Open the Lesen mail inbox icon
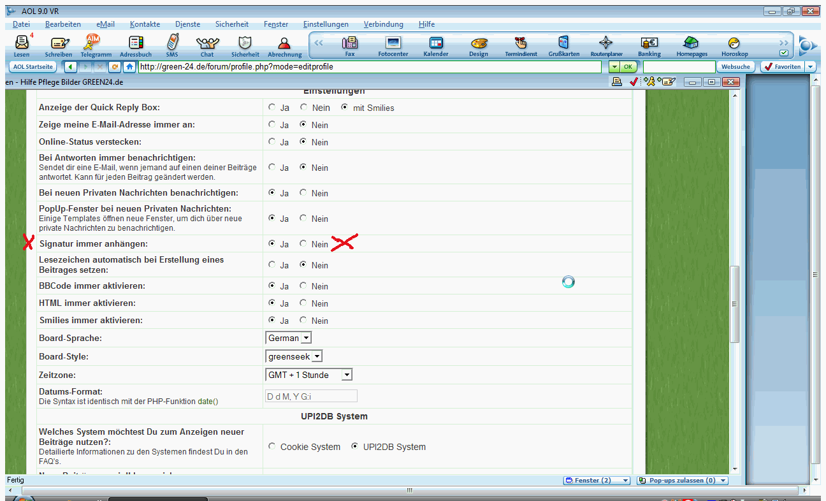This screenshot has height=501, width=826. click(x=22, y=45)
